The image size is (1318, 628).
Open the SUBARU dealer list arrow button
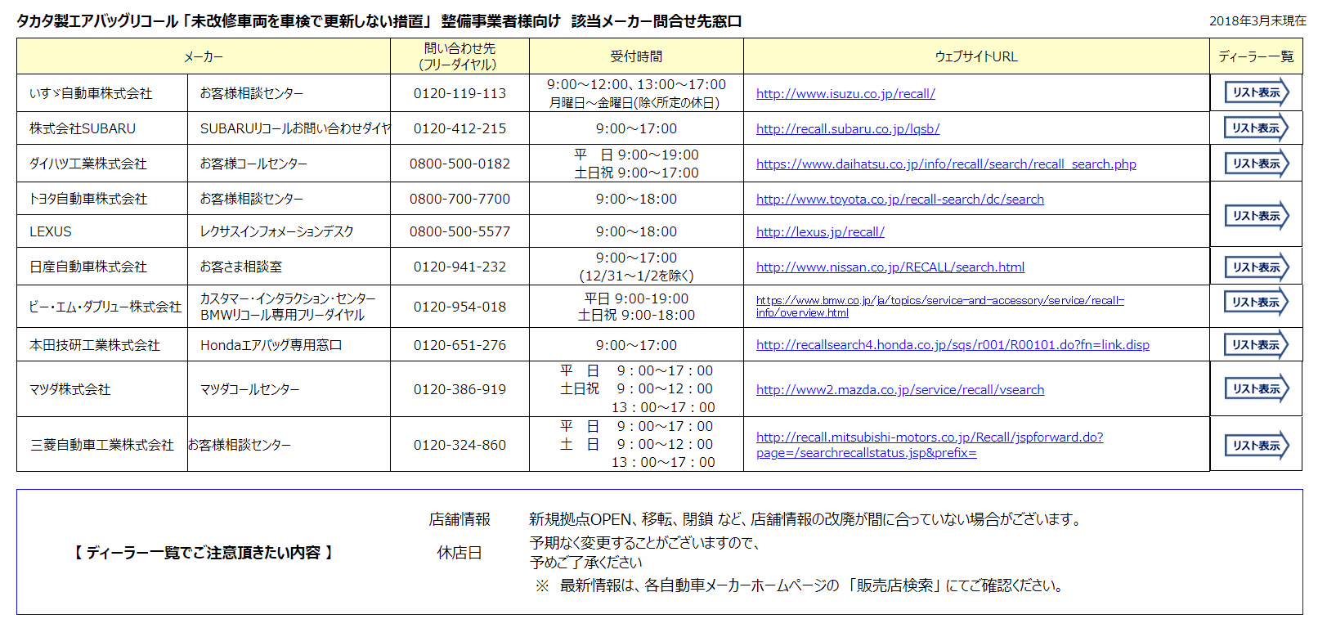point(1257,128)
